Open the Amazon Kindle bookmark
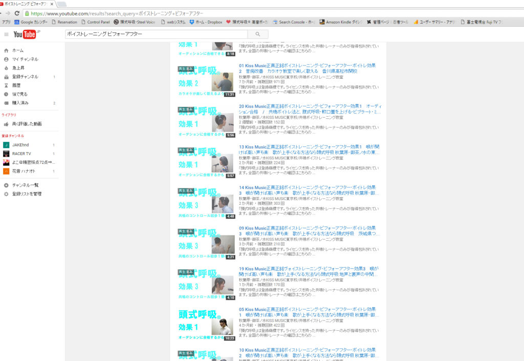 click(341, 22)
